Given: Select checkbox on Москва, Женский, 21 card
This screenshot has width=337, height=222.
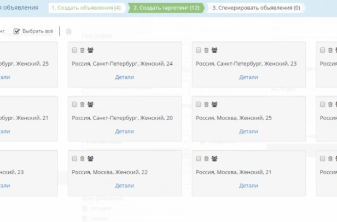Looking at the screenshot, I should point(199,159).
